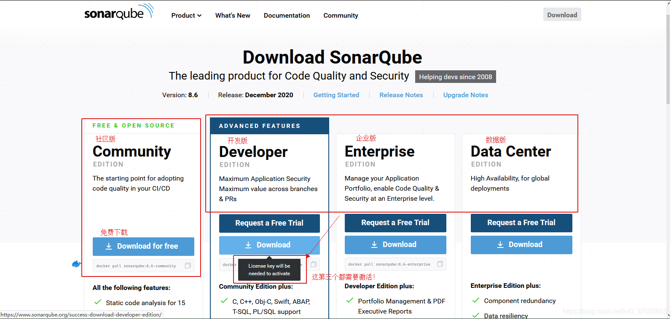This screenshot has width=671, height=319.
Task: Open the Getting Started link
Action: (x=336, y=95)
